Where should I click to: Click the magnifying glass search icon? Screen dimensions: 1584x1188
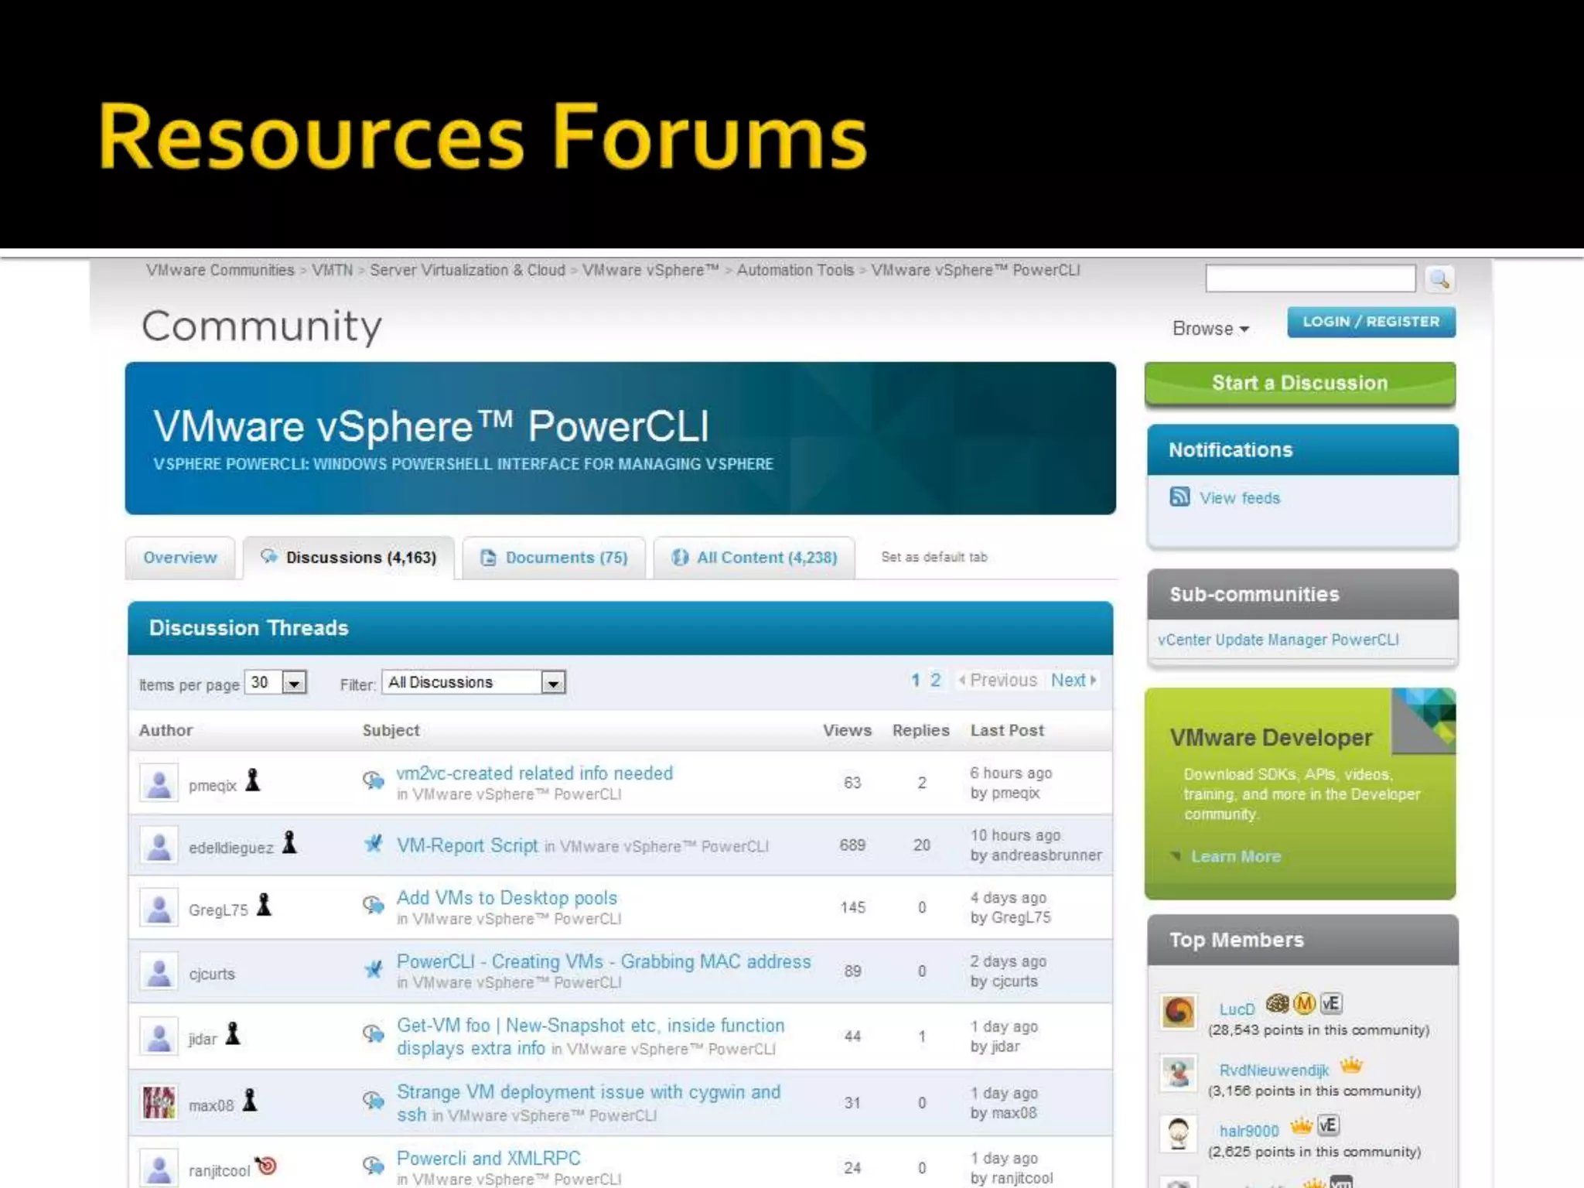[1439, 279]
